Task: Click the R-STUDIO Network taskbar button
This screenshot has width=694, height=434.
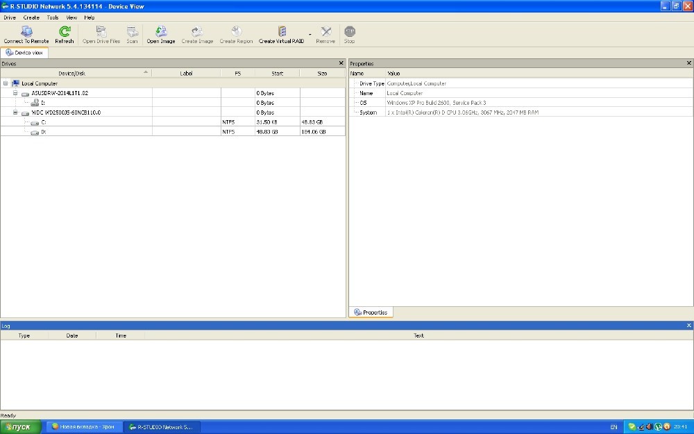Action: pos(161,427)
